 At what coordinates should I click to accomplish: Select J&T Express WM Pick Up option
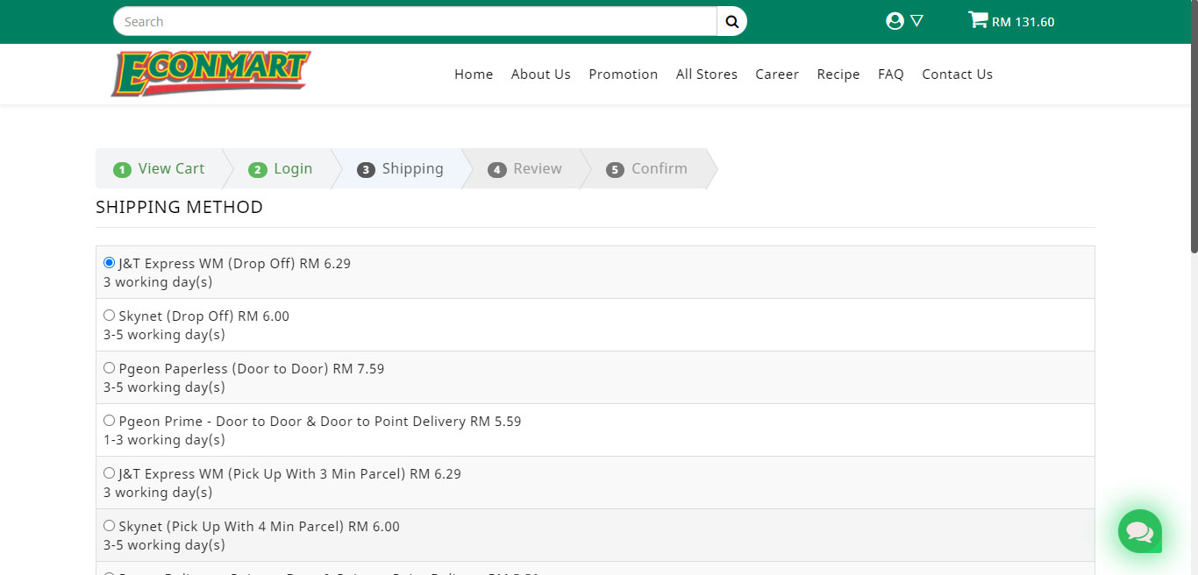[x=109, y=473]
